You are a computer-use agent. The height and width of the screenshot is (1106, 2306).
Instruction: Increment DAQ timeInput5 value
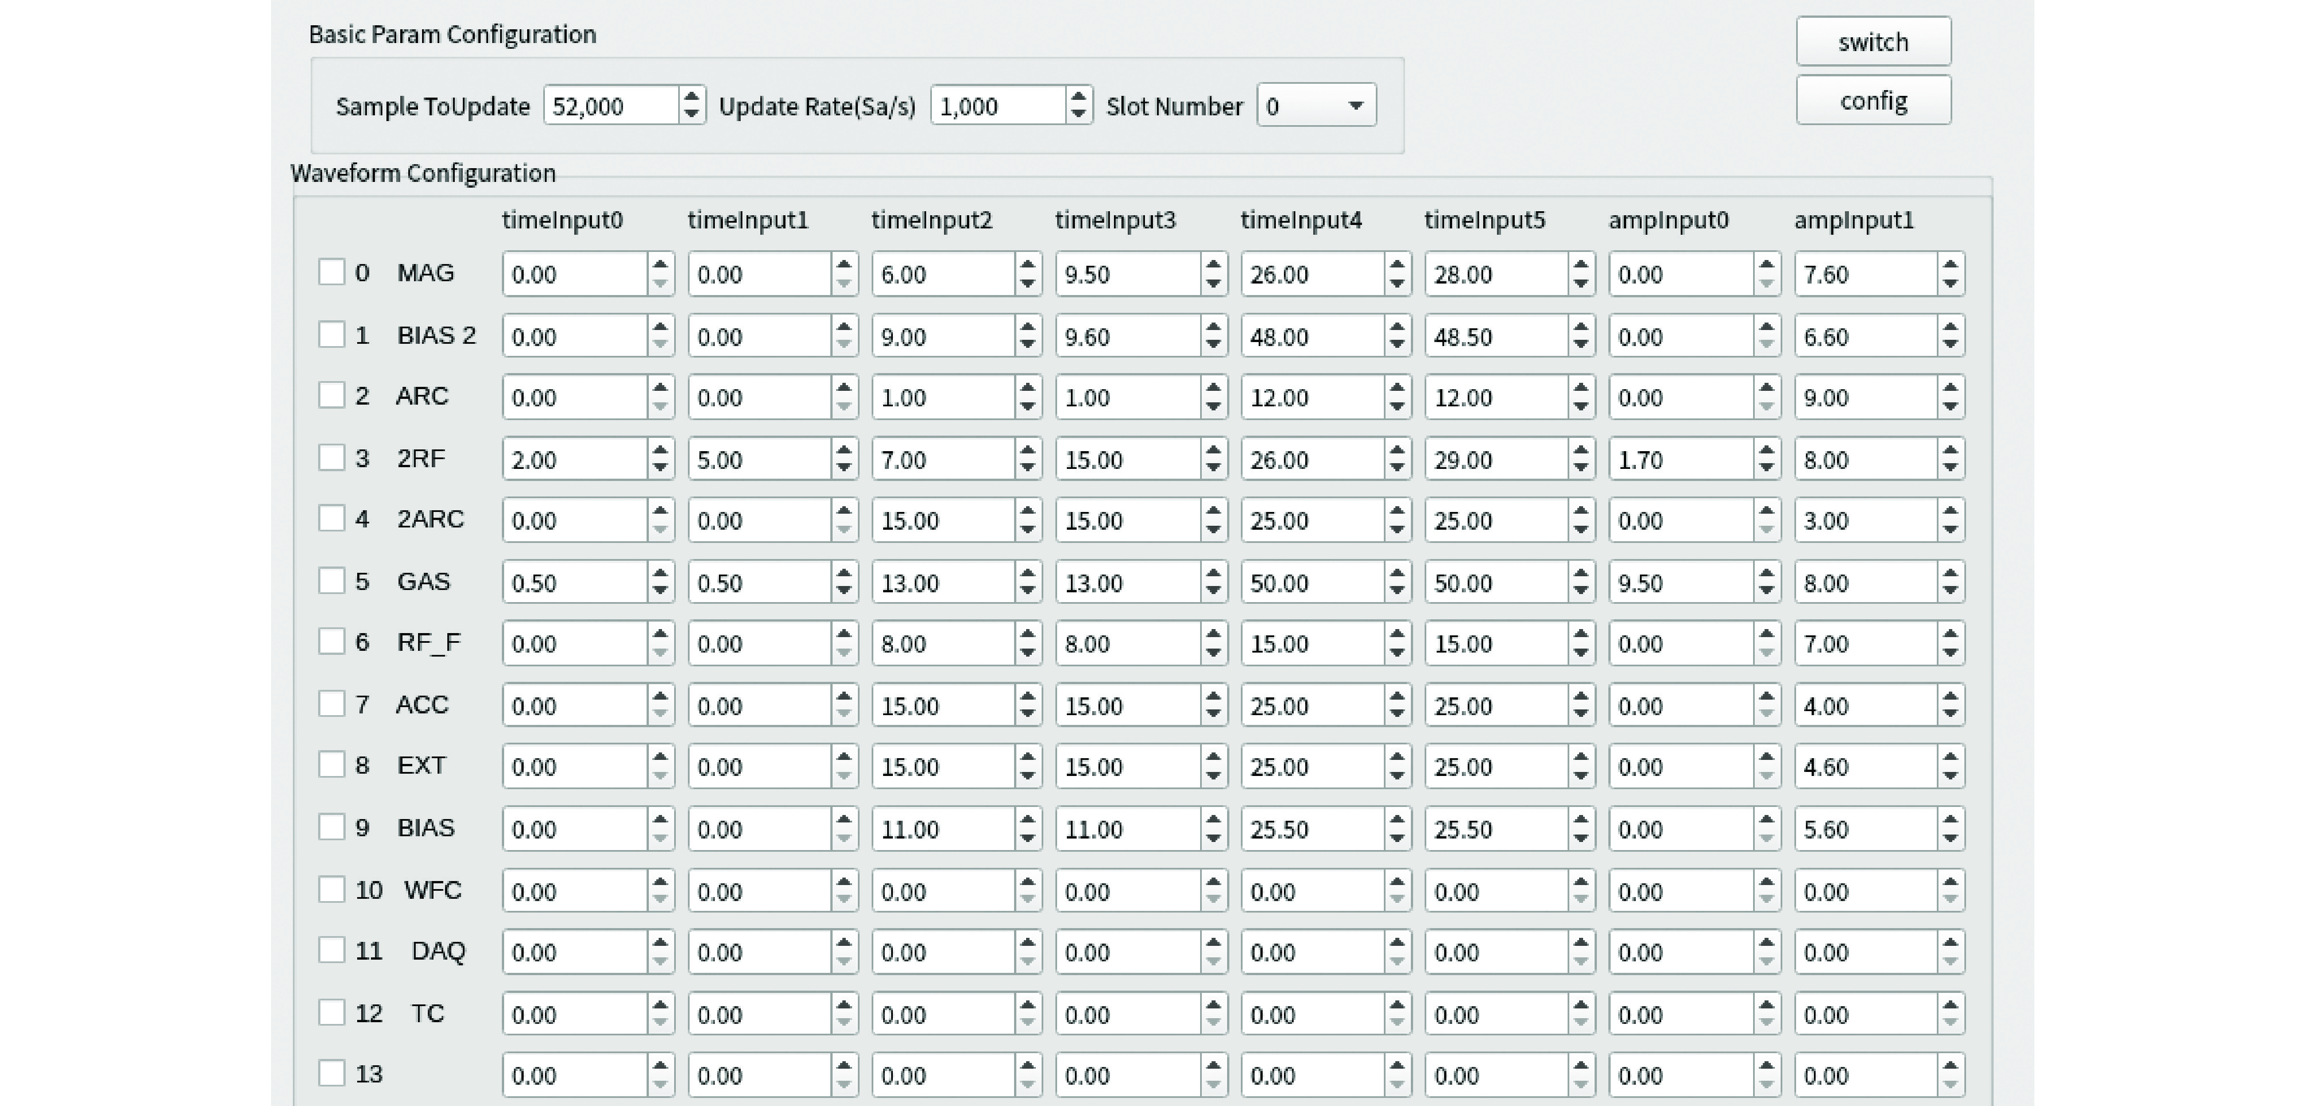[1581, 943]
